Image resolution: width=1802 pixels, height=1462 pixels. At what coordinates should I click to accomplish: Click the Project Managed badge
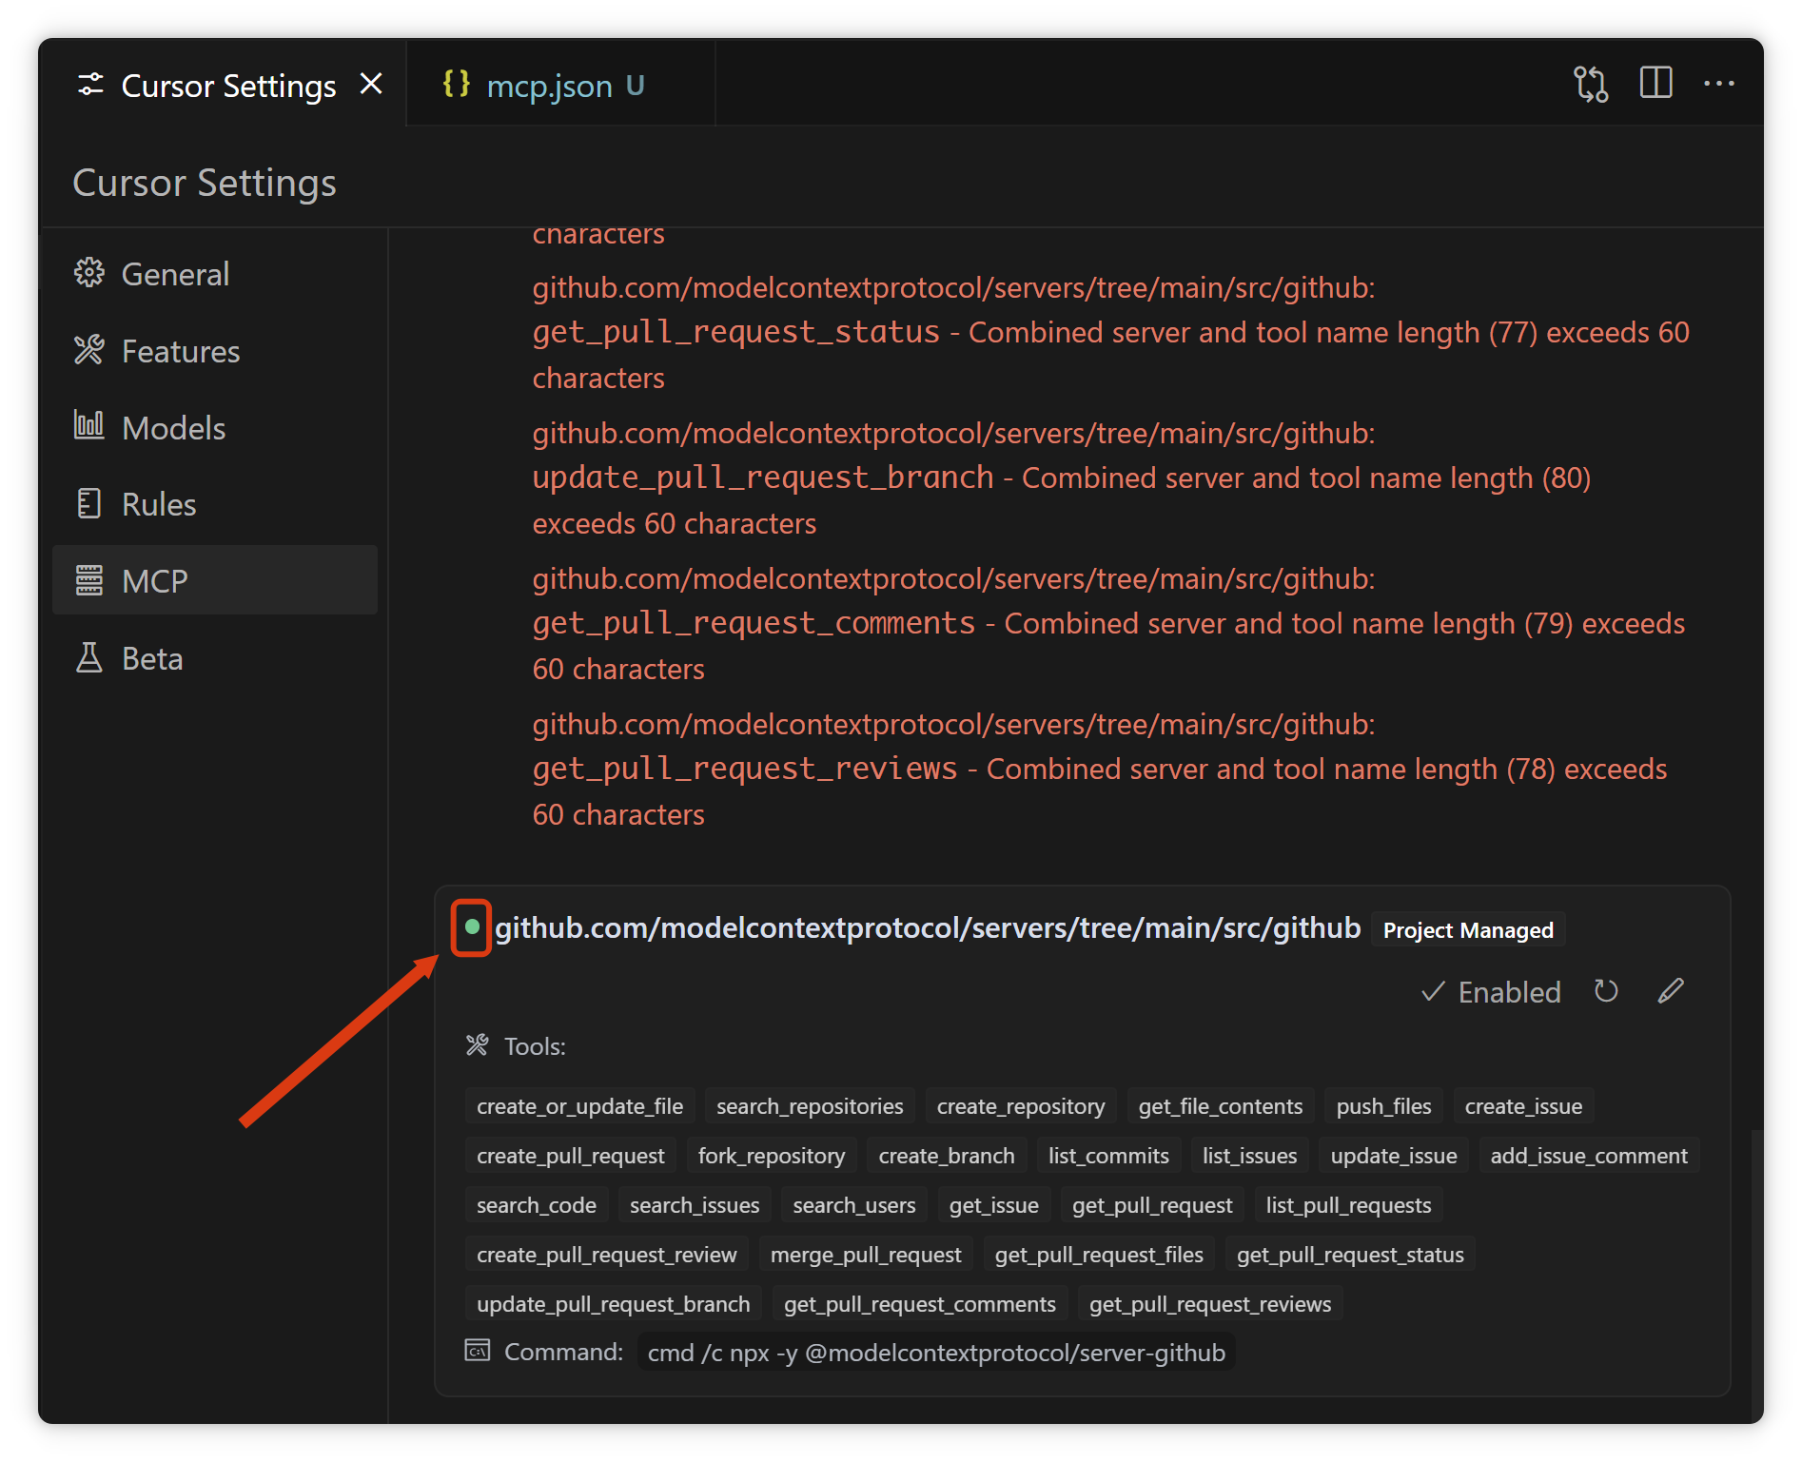[x=1467, y=930]
